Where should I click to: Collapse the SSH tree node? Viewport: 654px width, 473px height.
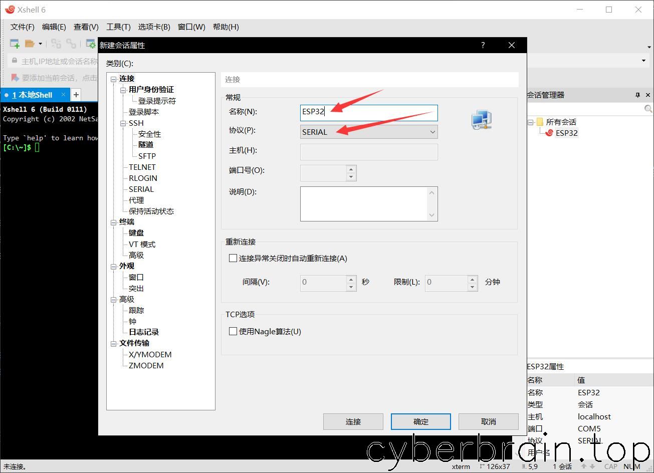pyautogui.click(x=123, y=123)
